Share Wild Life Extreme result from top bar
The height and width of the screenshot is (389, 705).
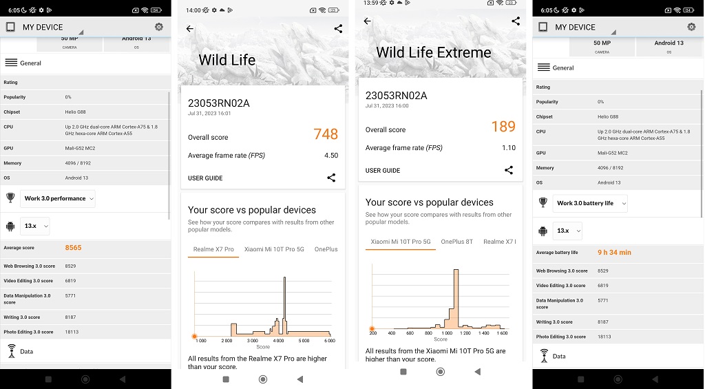516,21
